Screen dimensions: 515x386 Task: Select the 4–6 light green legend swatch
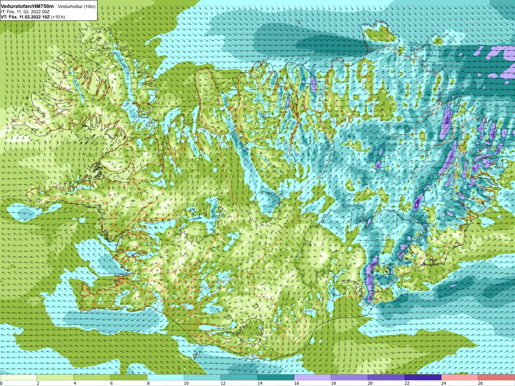pos(92,378)
